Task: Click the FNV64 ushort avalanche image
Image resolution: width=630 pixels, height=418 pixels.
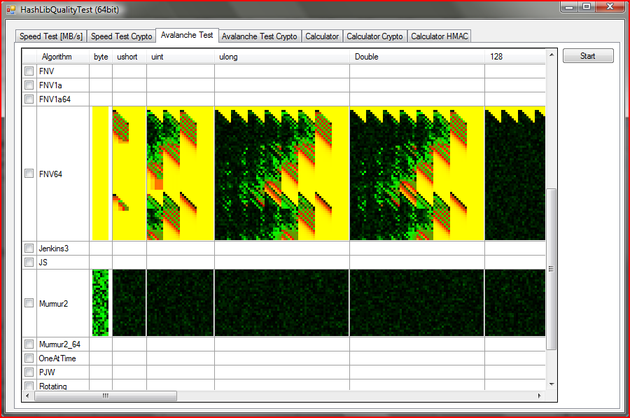Action: [129, 173]
